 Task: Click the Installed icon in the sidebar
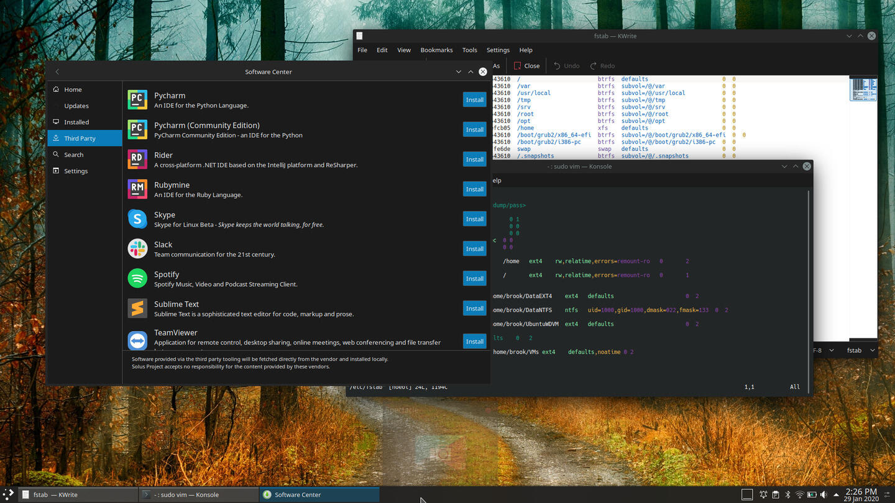coord(57,122)
